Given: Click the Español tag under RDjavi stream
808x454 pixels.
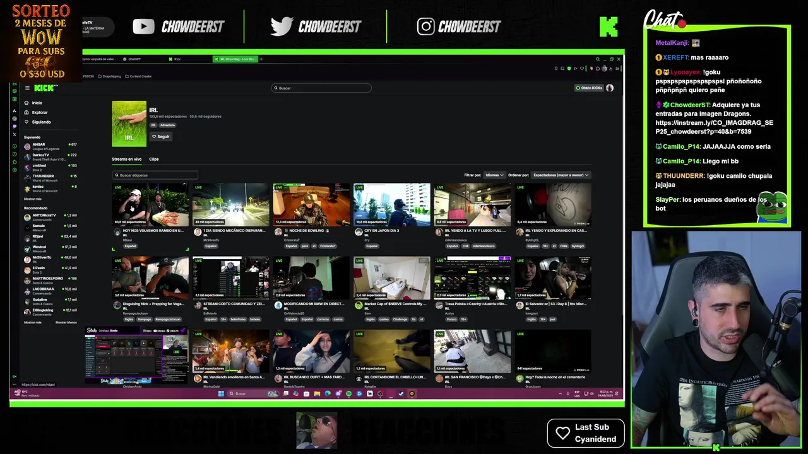Looking at the screenshot, I should click(130, 246).
